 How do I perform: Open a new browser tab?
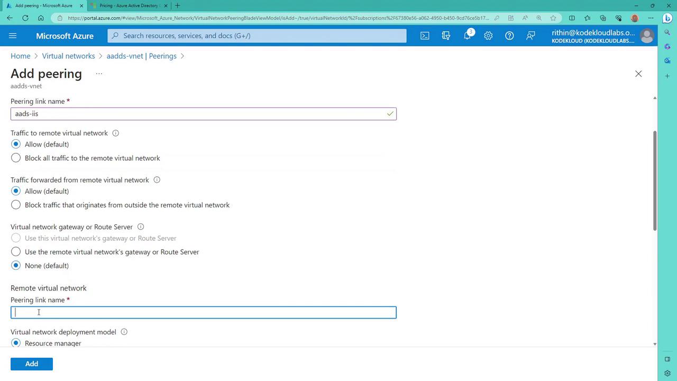pos(178,6)
